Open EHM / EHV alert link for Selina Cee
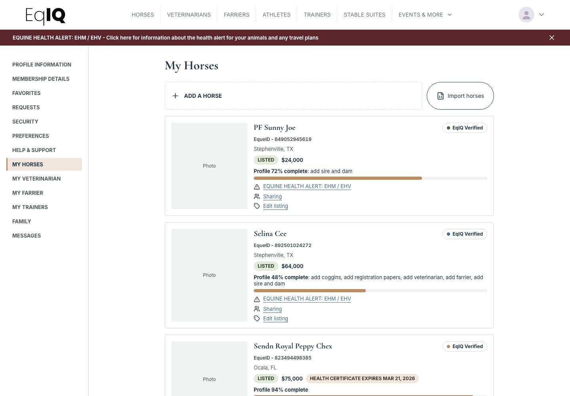This screenshot has height=396, width=570. coord(307,299)
